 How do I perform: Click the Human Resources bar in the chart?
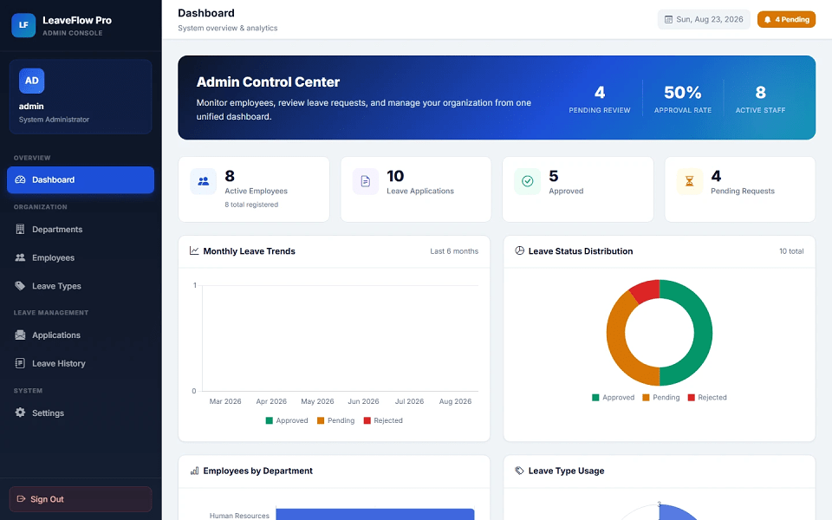(375, 514)
